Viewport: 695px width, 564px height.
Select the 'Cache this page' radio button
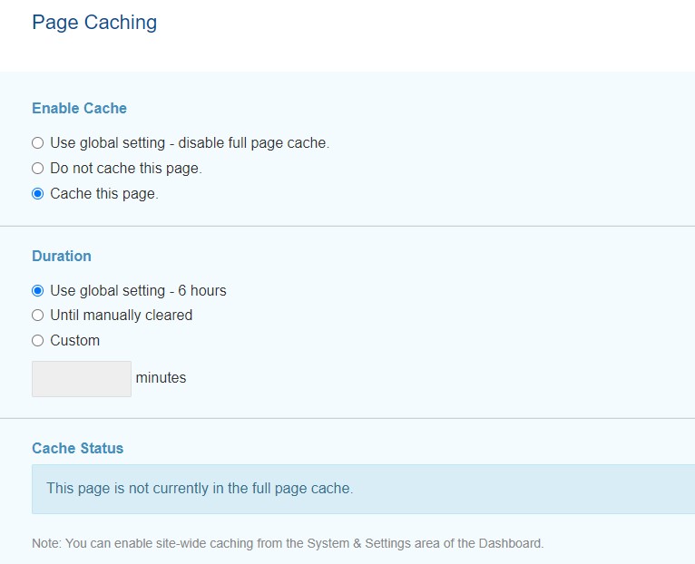click(38, 194)
